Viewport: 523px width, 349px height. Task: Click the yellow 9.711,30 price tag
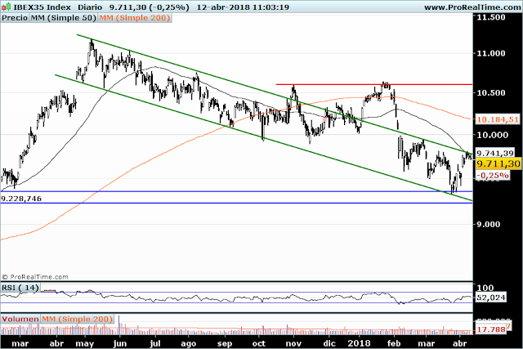(498, 163)
